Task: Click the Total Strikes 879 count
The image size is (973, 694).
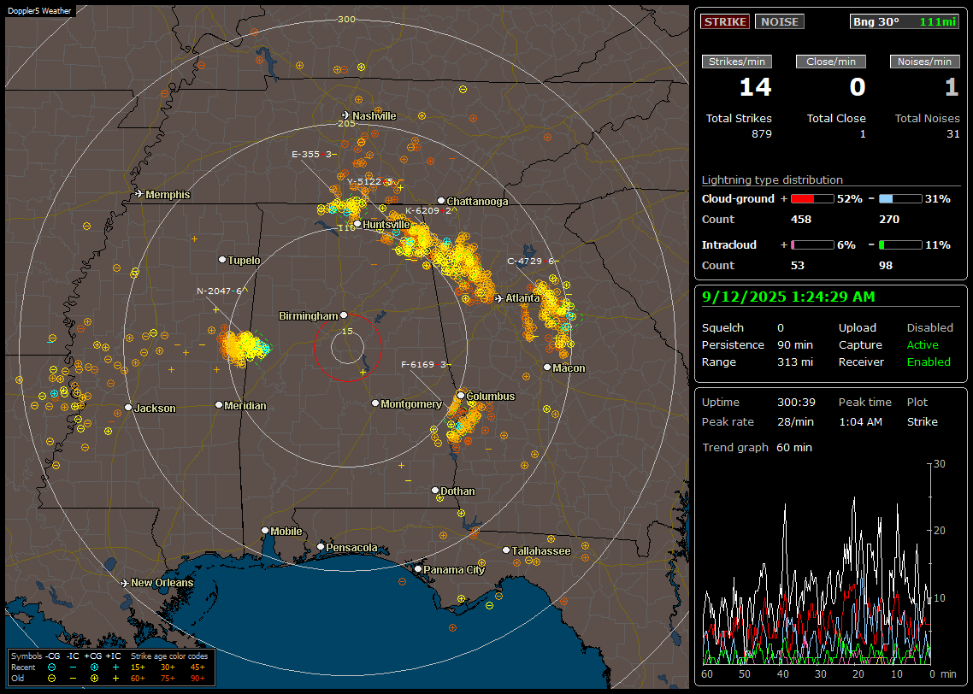Action: point(762,134)
